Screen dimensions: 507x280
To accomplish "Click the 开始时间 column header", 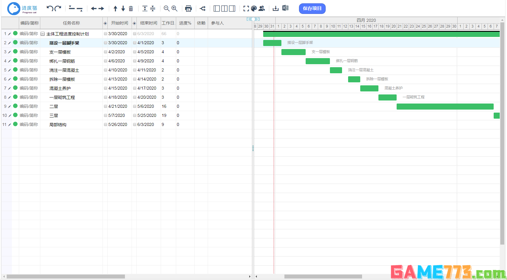I will [x=119, y=23].
